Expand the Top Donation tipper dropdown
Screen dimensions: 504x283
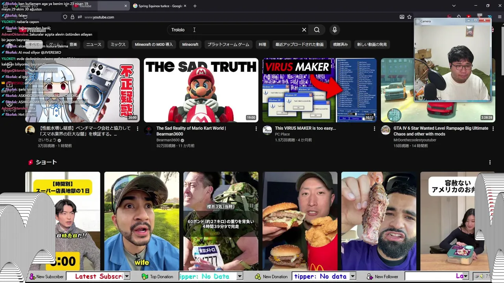click(239, 276)
